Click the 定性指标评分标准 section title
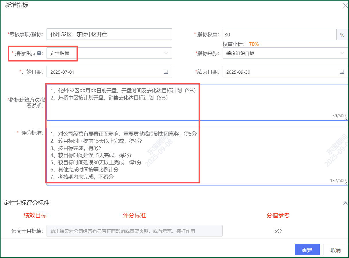 click(x=26, y=203)
